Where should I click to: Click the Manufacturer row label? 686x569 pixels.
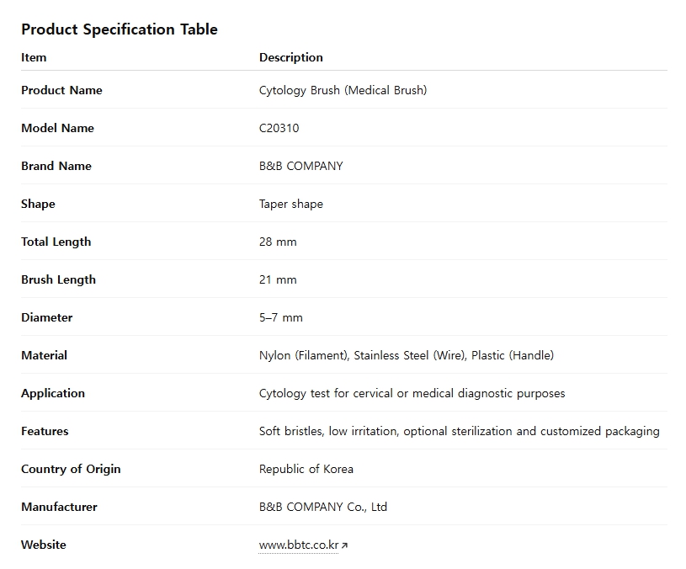pyautogui.click(x=59, y=507)
